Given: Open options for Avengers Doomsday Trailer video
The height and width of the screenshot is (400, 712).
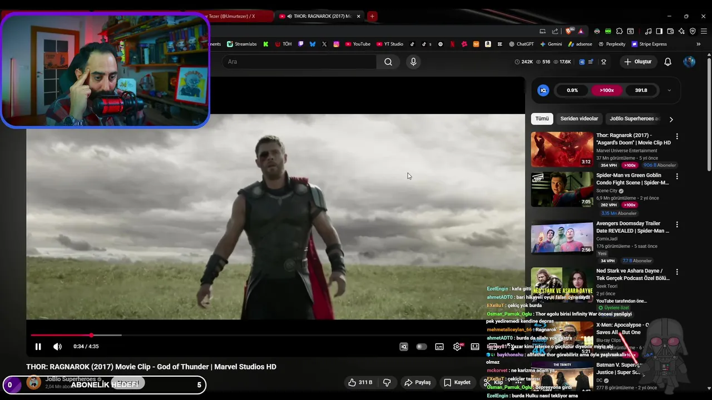Looking at the screenshot, I should click(677, 224).
